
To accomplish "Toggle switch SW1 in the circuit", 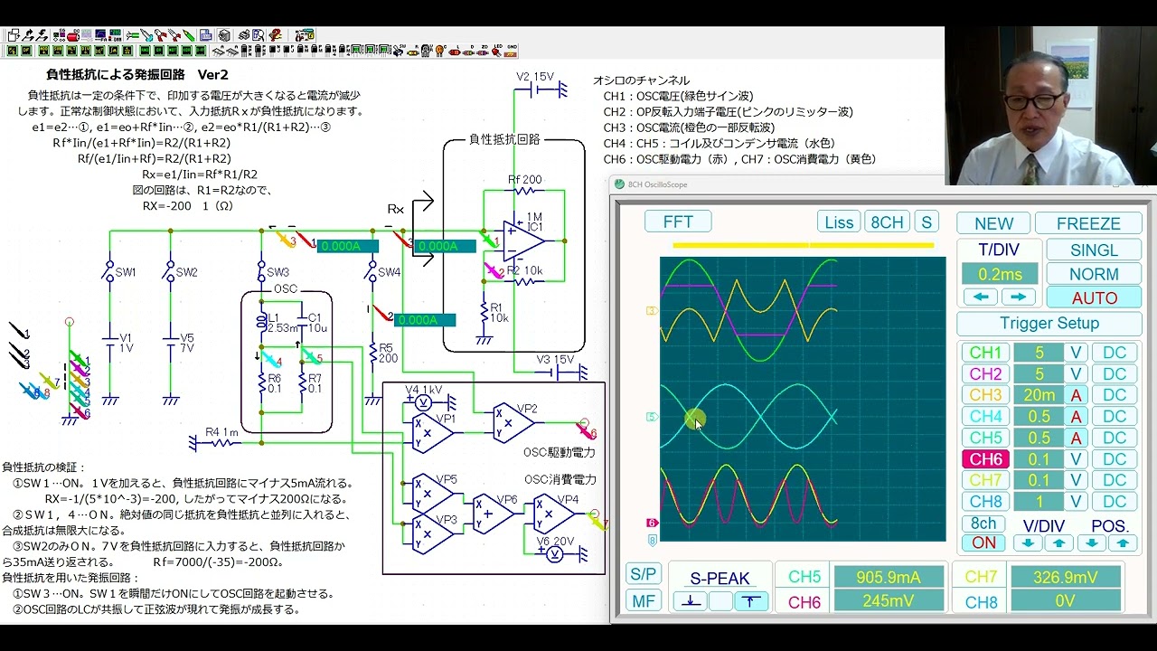I will (110, 272).
